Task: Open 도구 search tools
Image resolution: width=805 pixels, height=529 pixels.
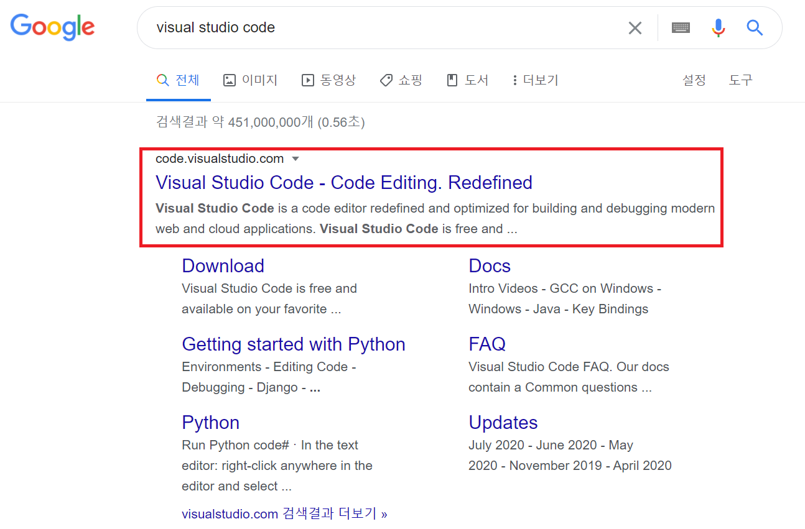Action: point(740,80)
